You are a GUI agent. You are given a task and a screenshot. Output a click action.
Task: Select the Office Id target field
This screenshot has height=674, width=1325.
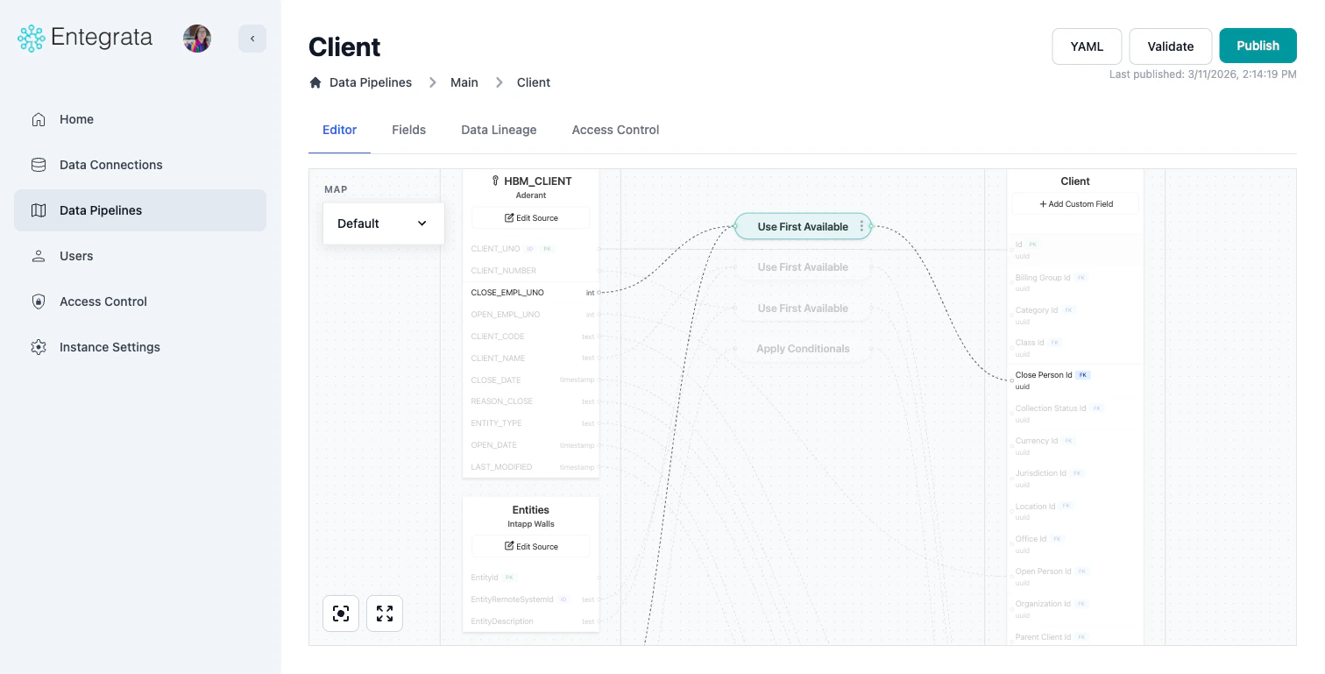point(1075,544)
